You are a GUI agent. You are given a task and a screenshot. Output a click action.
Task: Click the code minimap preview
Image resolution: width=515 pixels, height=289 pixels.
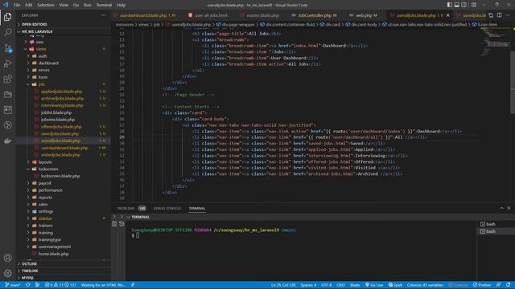[x=495, y=43]
